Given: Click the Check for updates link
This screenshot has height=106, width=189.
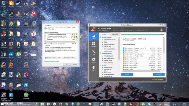Looking at the screenshot, I should 159,79.
